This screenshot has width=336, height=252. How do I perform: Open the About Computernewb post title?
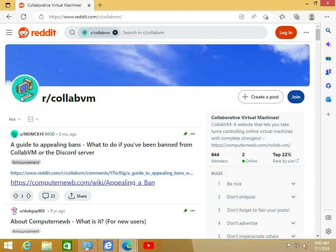(x=78, y=221)
